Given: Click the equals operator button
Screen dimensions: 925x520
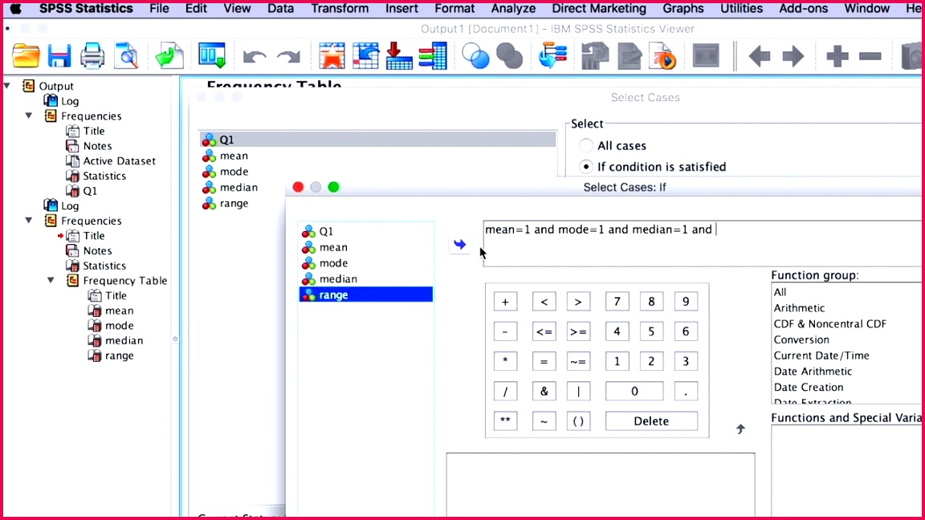Looking at the screenshot, I should pyautogui.click(x=544, y=361).
